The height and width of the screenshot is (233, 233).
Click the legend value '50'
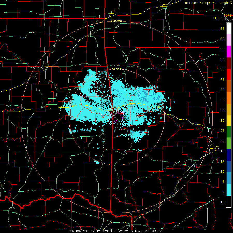coord(222,69)
